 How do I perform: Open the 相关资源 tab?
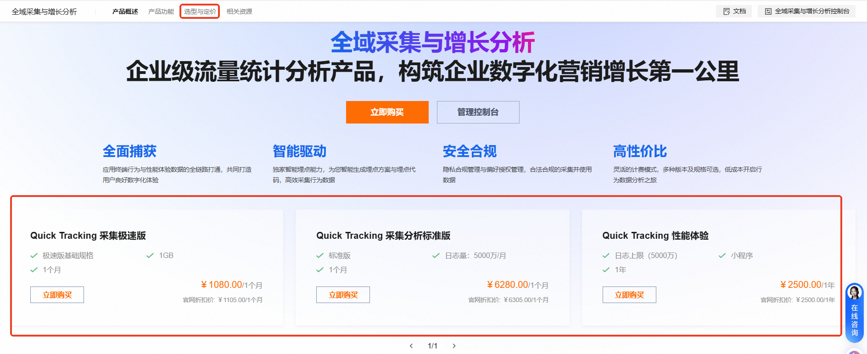pyautogui.click(x=240, y=11)
